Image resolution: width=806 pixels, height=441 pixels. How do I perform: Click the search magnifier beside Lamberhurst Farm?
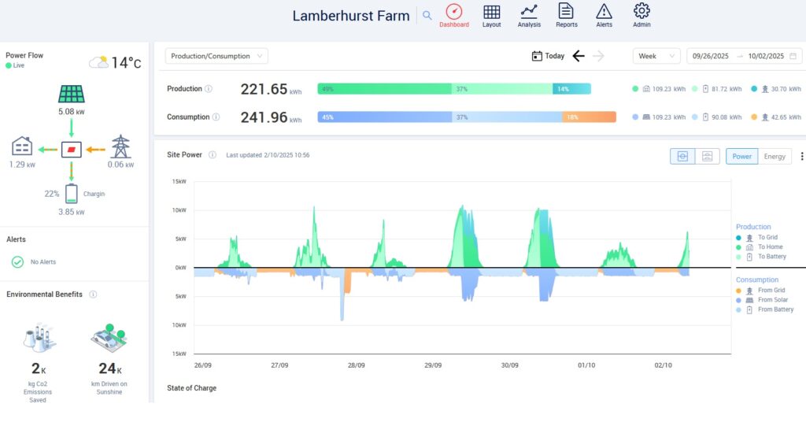[x=427, y=15]
